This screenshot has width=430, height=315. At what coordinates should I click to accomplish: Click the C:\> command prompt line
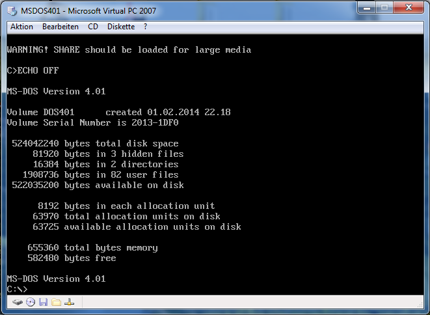18,289
